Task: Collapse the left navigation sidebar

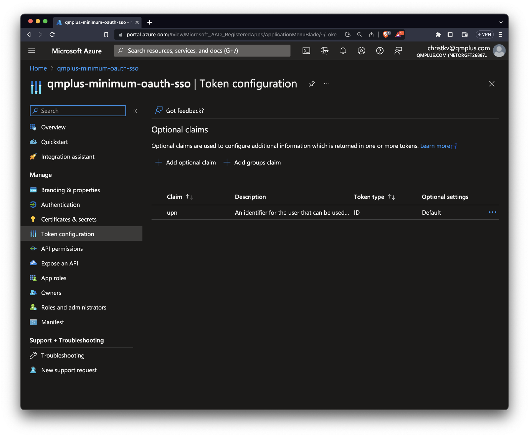Action: tap(135, 111)
